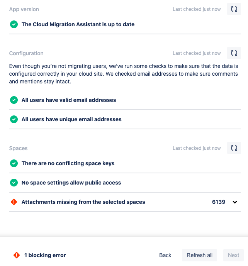Click the check icon for unique email addresses
The height and width of the screenshot is (266, 248).
(x=14, y=119)
